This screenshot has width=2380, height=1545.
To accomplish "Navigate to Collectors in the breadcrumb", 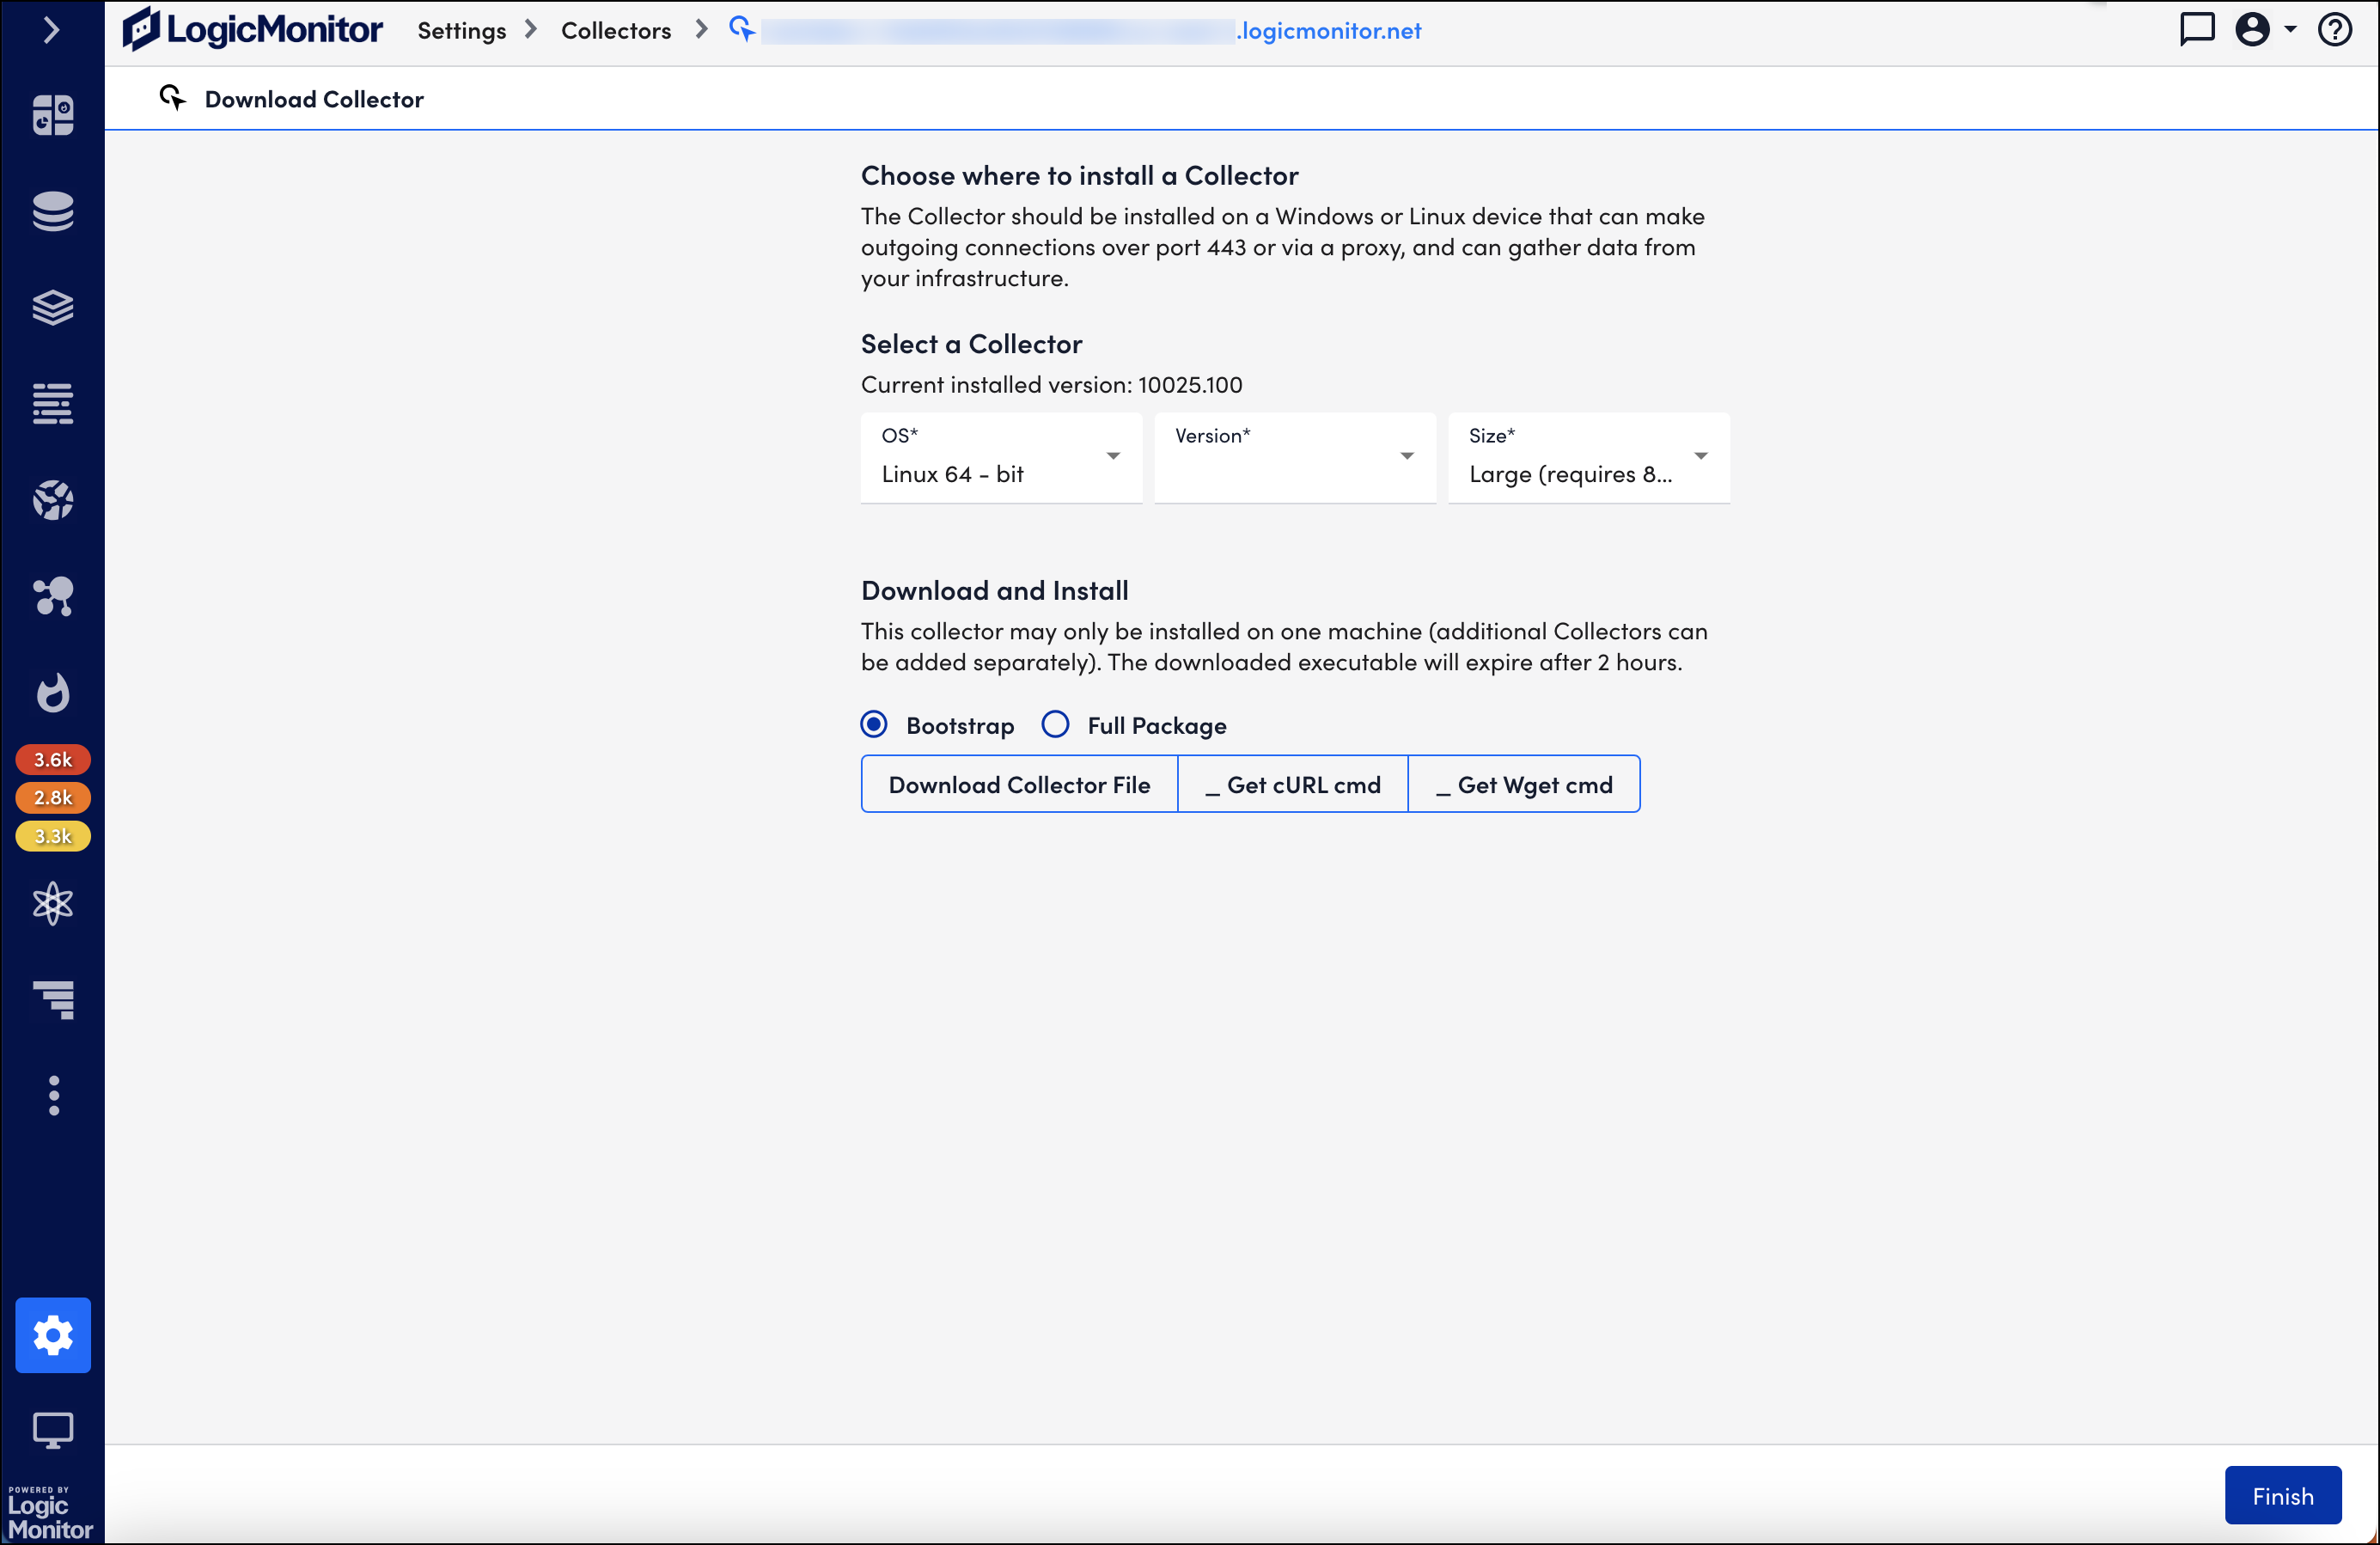I will 615,30.
